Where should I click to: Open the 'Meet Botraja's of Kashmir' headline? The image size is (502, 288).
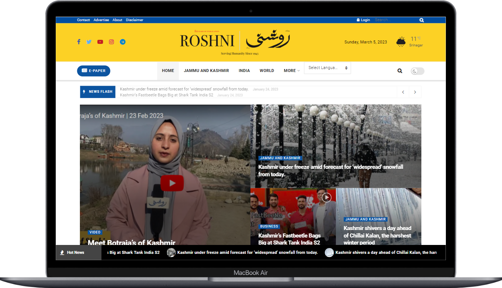click(132, 243)
